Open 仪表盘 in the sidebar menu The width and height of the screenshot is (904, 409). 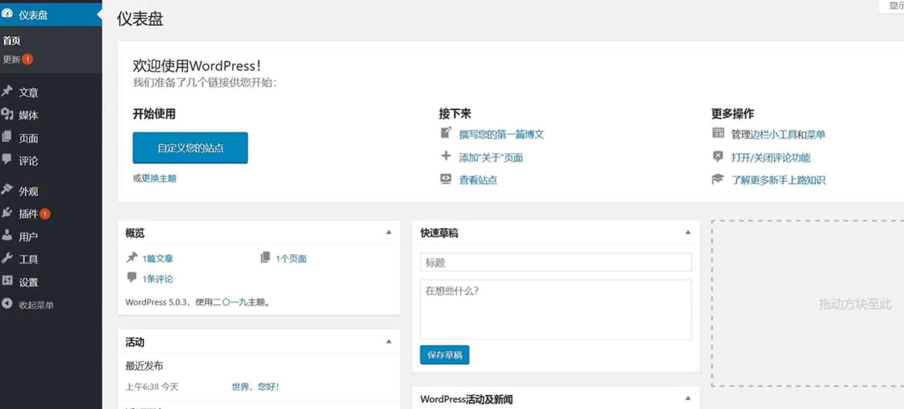click(51, 15)
